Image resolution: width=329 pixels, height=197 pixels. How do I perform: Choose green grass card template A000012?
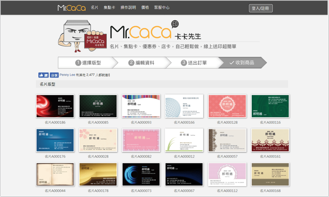coord(184,140)
